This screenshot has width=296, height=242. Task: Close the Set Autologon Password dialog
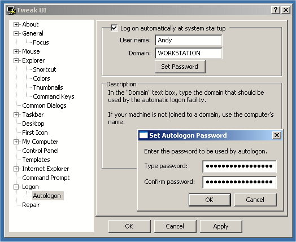(277, 135)
